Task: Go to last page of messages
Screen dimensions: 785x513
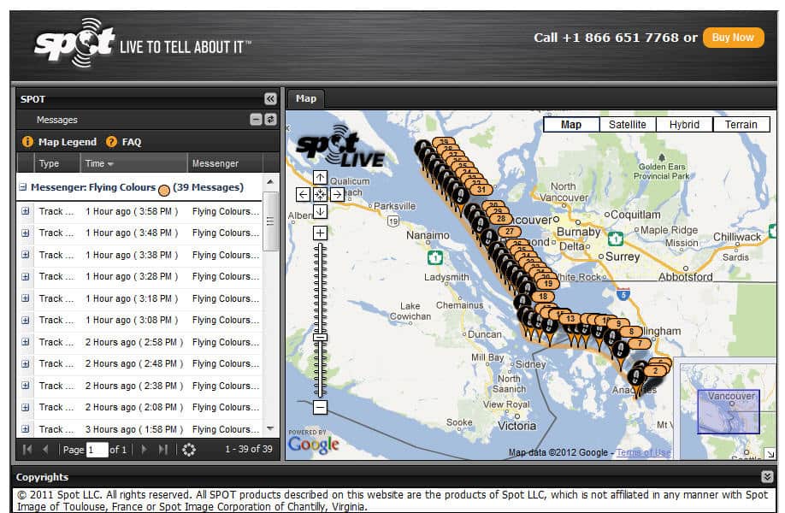Action: tap(162, 450)
